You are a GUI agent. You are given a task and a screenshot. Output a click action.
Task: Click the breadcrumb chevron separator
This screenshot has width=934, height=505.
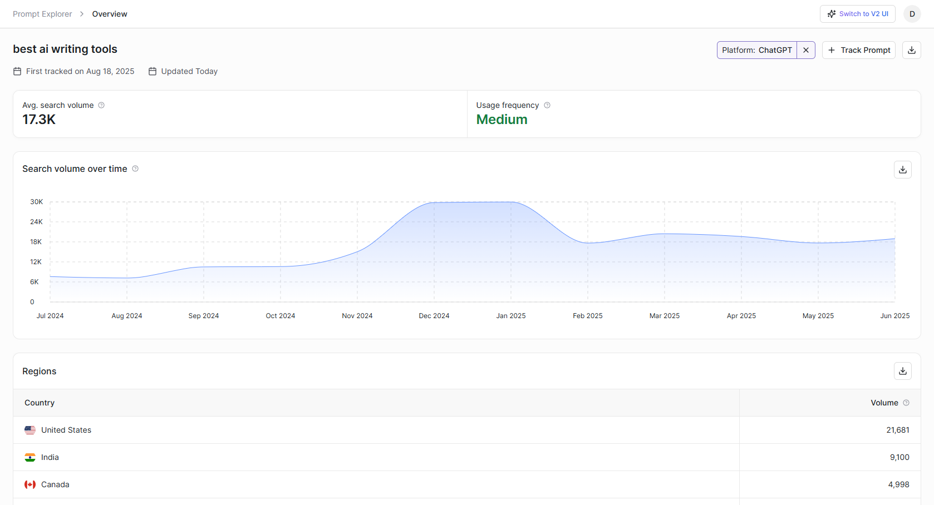(82, 14)
